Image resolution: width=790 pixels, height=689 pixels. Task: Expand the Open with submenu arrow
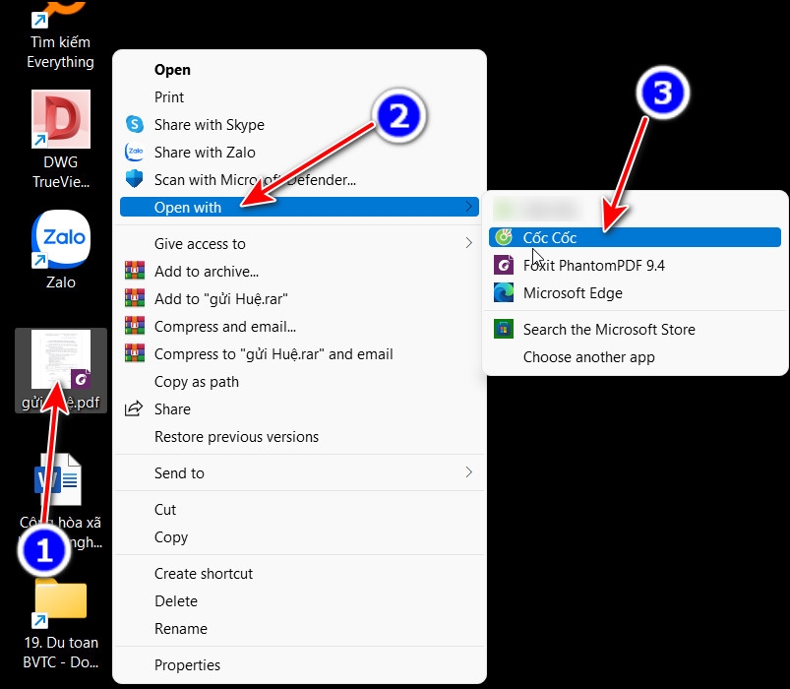469,207
